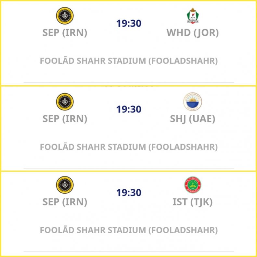This screenshot has width=257, height=257.
Task: Open SHJ (UAE) team name
Action: pyautogui.click(x=193, y=119)
